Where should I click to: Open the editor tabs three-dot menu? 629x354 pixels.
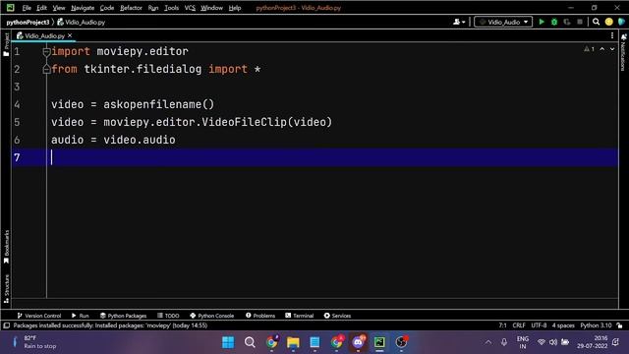[x=612, y=35]
